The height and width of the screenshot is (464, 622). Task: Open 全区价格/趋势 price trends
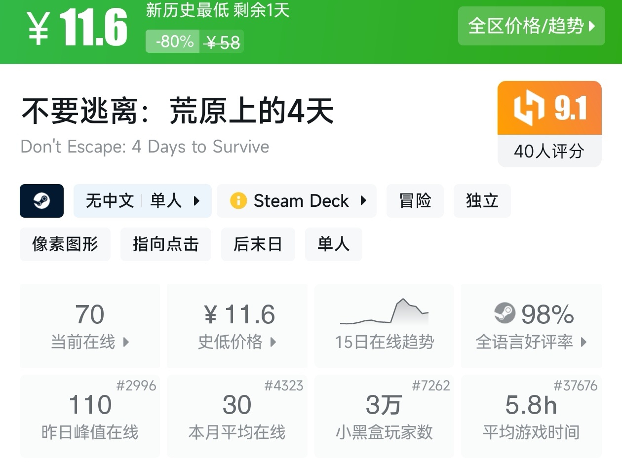pyautogui.click(x=532, y=26)
